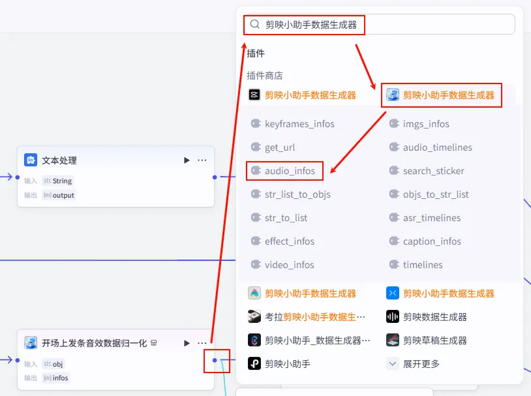Viewport: 531px width, 396px height.
Task: Add the keyframes_infos tool
Action: (x=293, y=124)
